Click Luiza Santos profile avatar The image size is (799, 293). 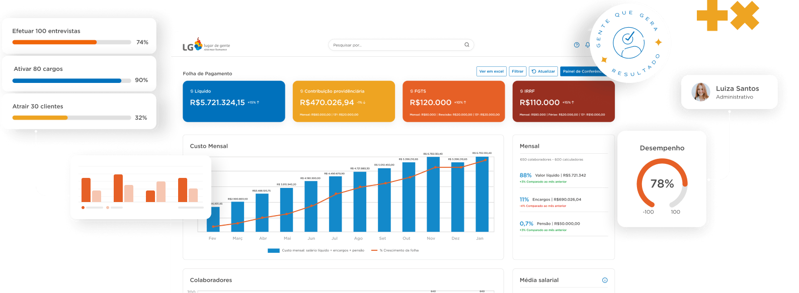point(700,92)
